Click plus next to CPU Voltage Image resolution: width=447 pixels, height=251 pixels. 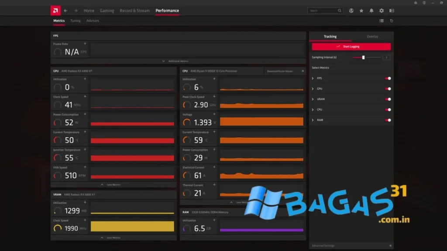214,114
